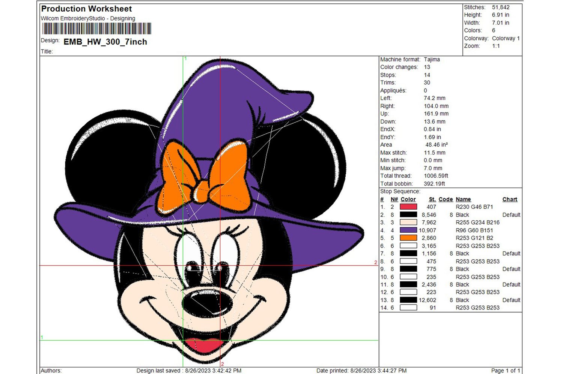Image resolution: width=563 pixels, height=374 pixels.
Task: Pick the black swatch in stop 13
Action: (408, 300)
